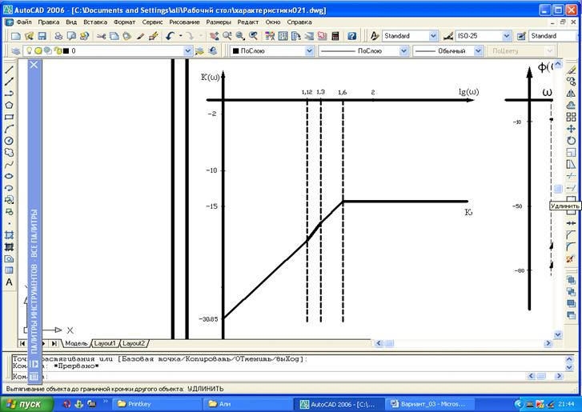Expand the ISO-25 dimension style dropdown
The image size is (582, 412).
click(506, 36)
